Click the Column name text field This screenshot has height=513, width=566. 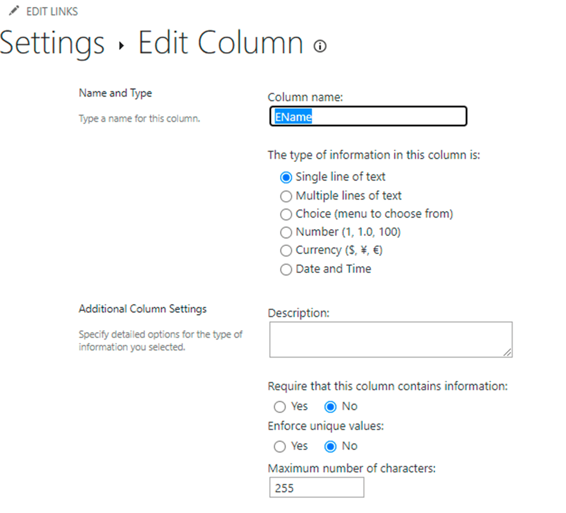pos(368,116)
